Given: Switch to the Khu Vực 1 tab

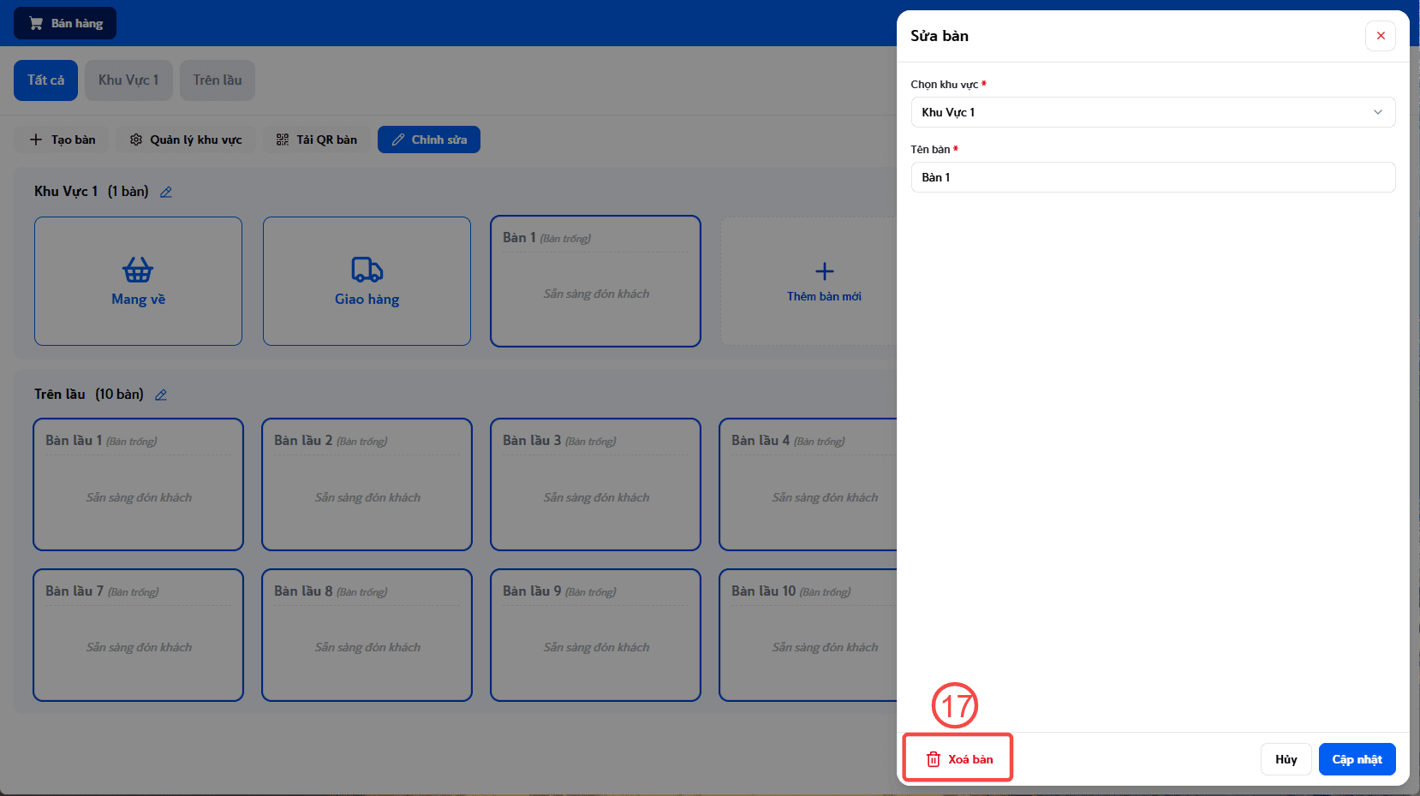Looking at the screenshot, I should pos(128,80).
